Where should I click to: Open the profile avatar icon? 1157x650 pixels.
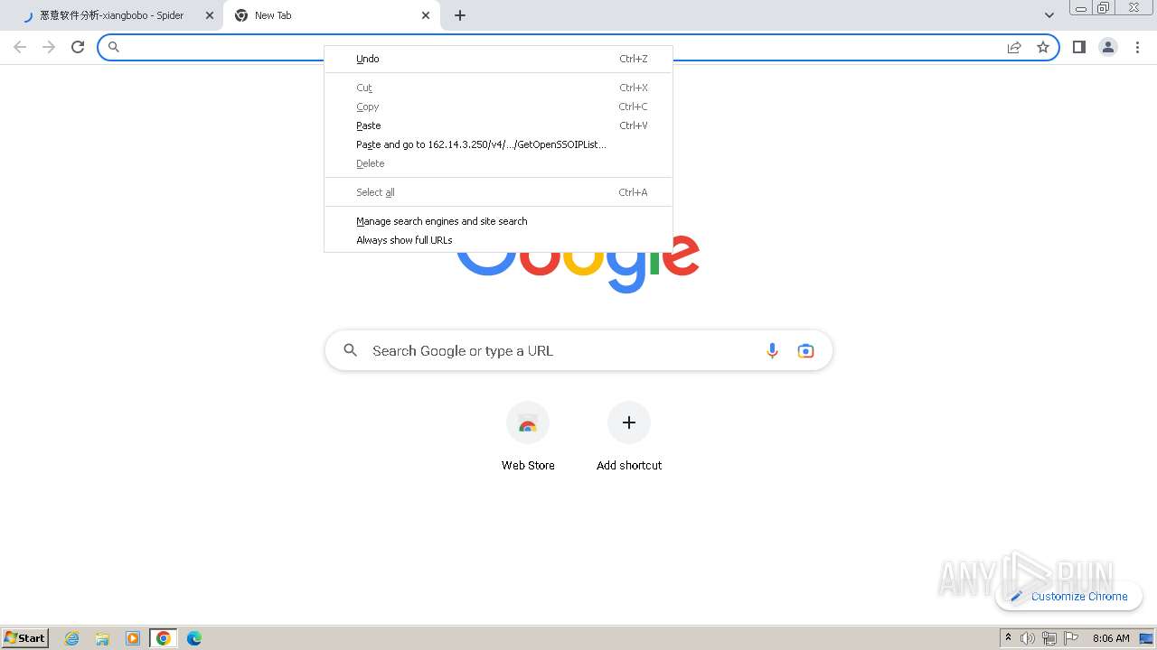point(1108,47)
